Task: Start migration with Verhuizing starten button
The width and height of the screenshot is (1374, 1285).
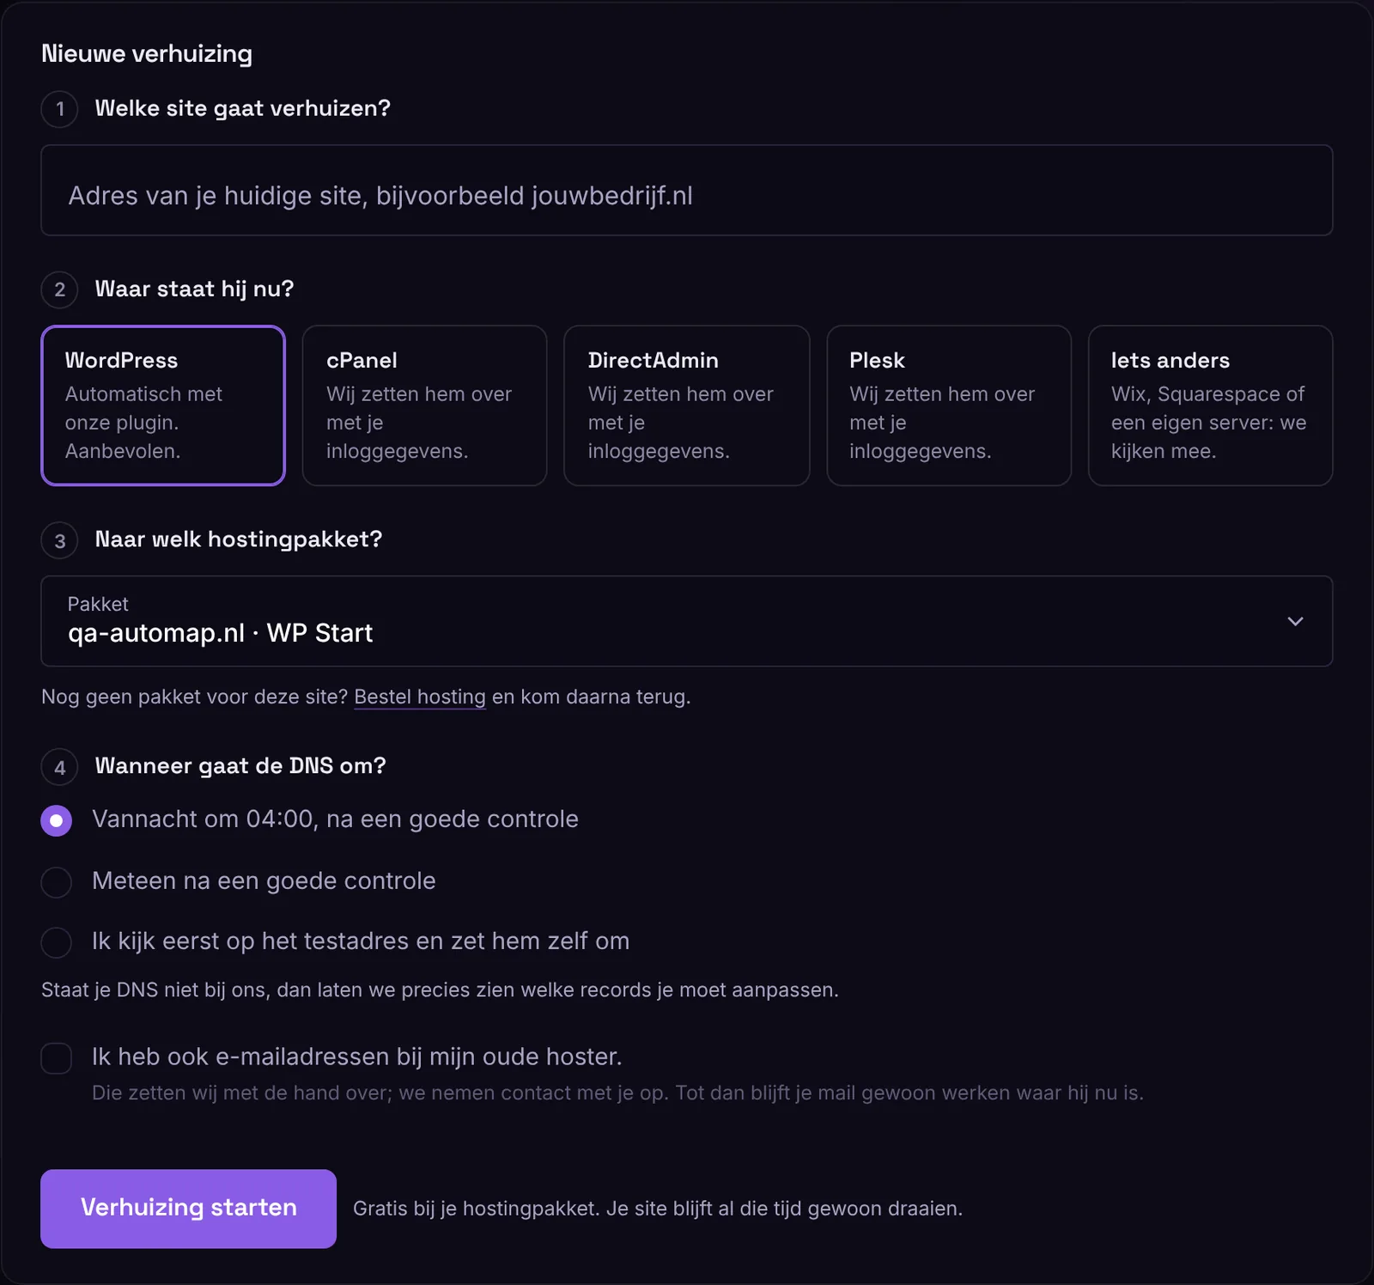Action: point(188,1209)
